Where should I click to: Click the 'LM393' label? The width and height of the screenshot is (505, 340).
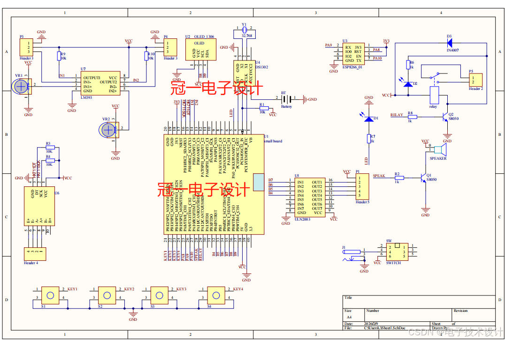click(87, 97)
